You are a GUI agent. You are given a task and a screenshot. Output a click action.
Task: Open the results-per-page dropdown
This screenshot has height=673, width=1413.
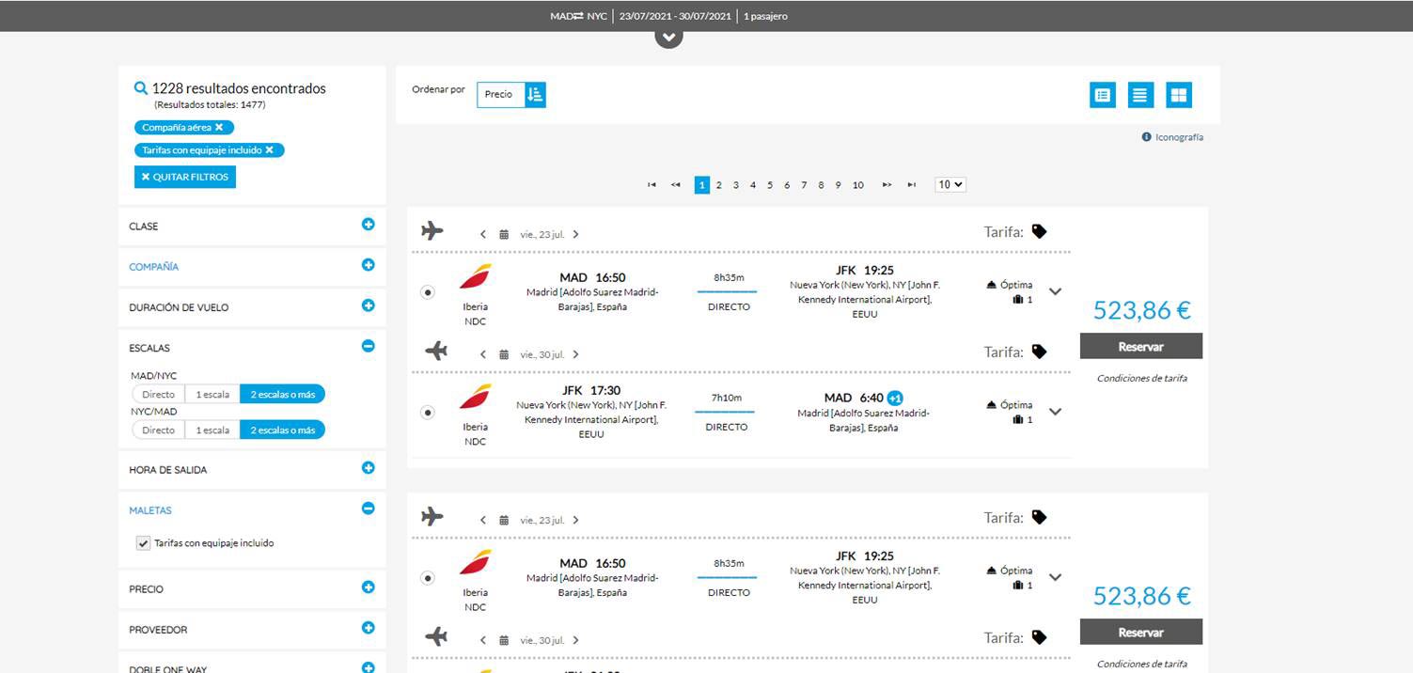tap(950, 185)
